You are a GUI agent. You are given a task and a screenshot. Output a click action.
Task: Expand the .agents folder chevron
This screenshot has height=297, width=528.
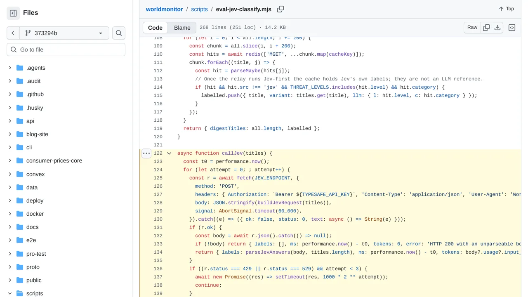[x=10, y=68]
